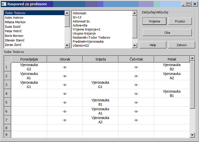Screen dimensions: 199x142
Task: Select teacher Stevan Stević
Action: [x=34, y=40]
